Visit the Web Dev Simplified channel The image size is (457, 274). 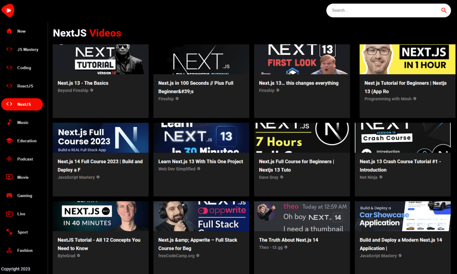(177, 169)
